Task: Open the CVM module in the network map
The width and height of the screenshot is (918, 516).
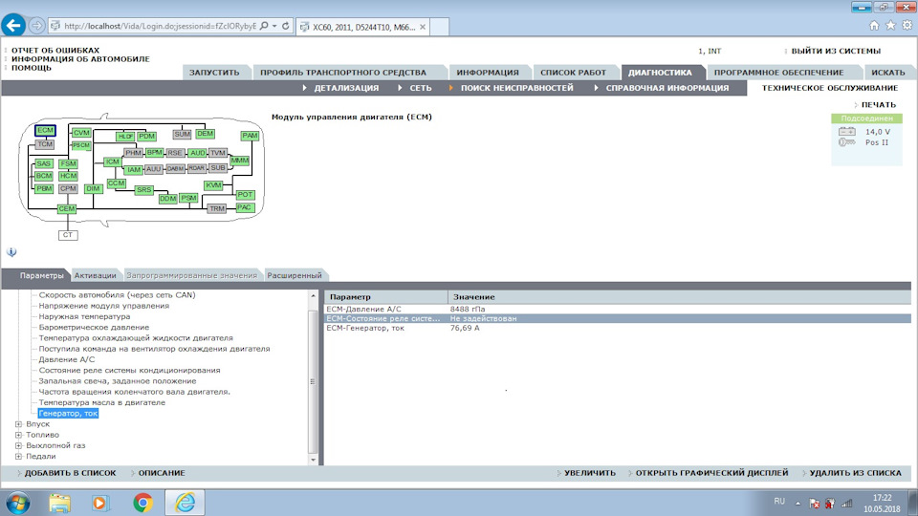Action: [81, 133]
